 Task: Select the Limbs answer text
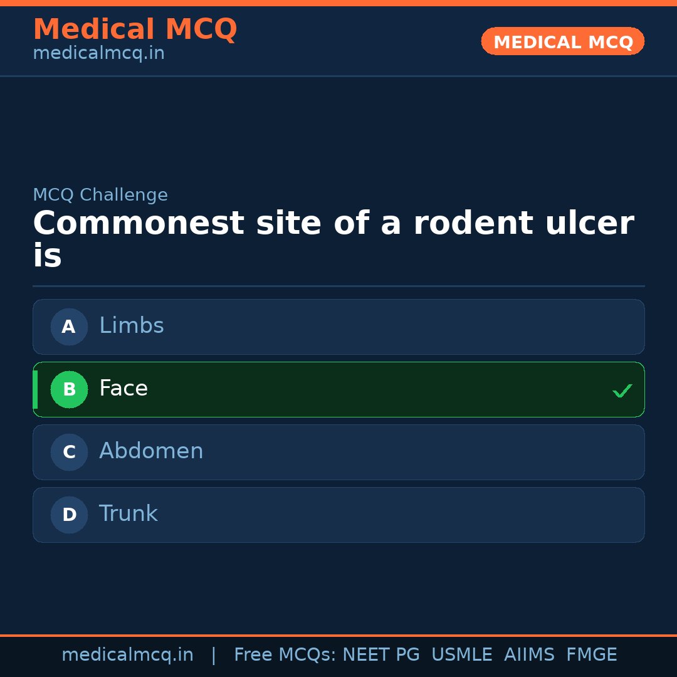(132, 326)
